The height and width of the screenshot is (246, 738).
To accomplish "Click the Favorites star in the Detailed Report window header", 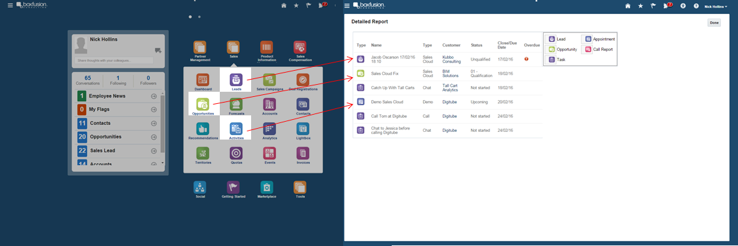I will [641, 6].
